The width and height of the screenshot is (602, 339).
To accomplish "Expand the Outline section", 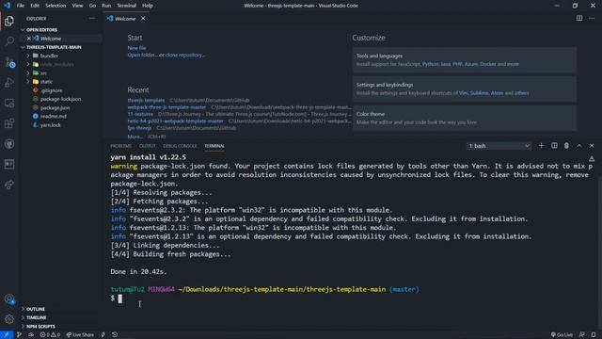I will coord(36,309).
